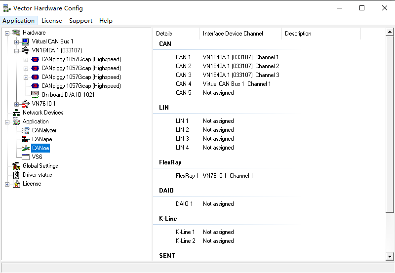Screen dimensions: 395x273
Task: Select the VS6 tree item
Action: pyautogui.click(x=37, y=157)
